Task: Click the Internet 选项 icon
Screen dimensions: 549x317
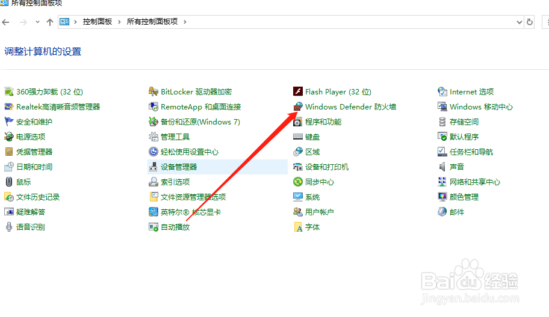Action: pos(442,91)
